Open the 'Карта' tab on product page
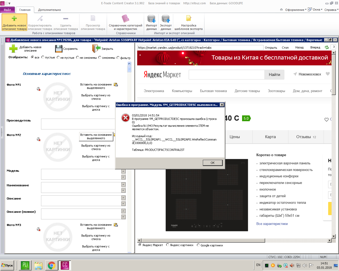 [270, 137]
